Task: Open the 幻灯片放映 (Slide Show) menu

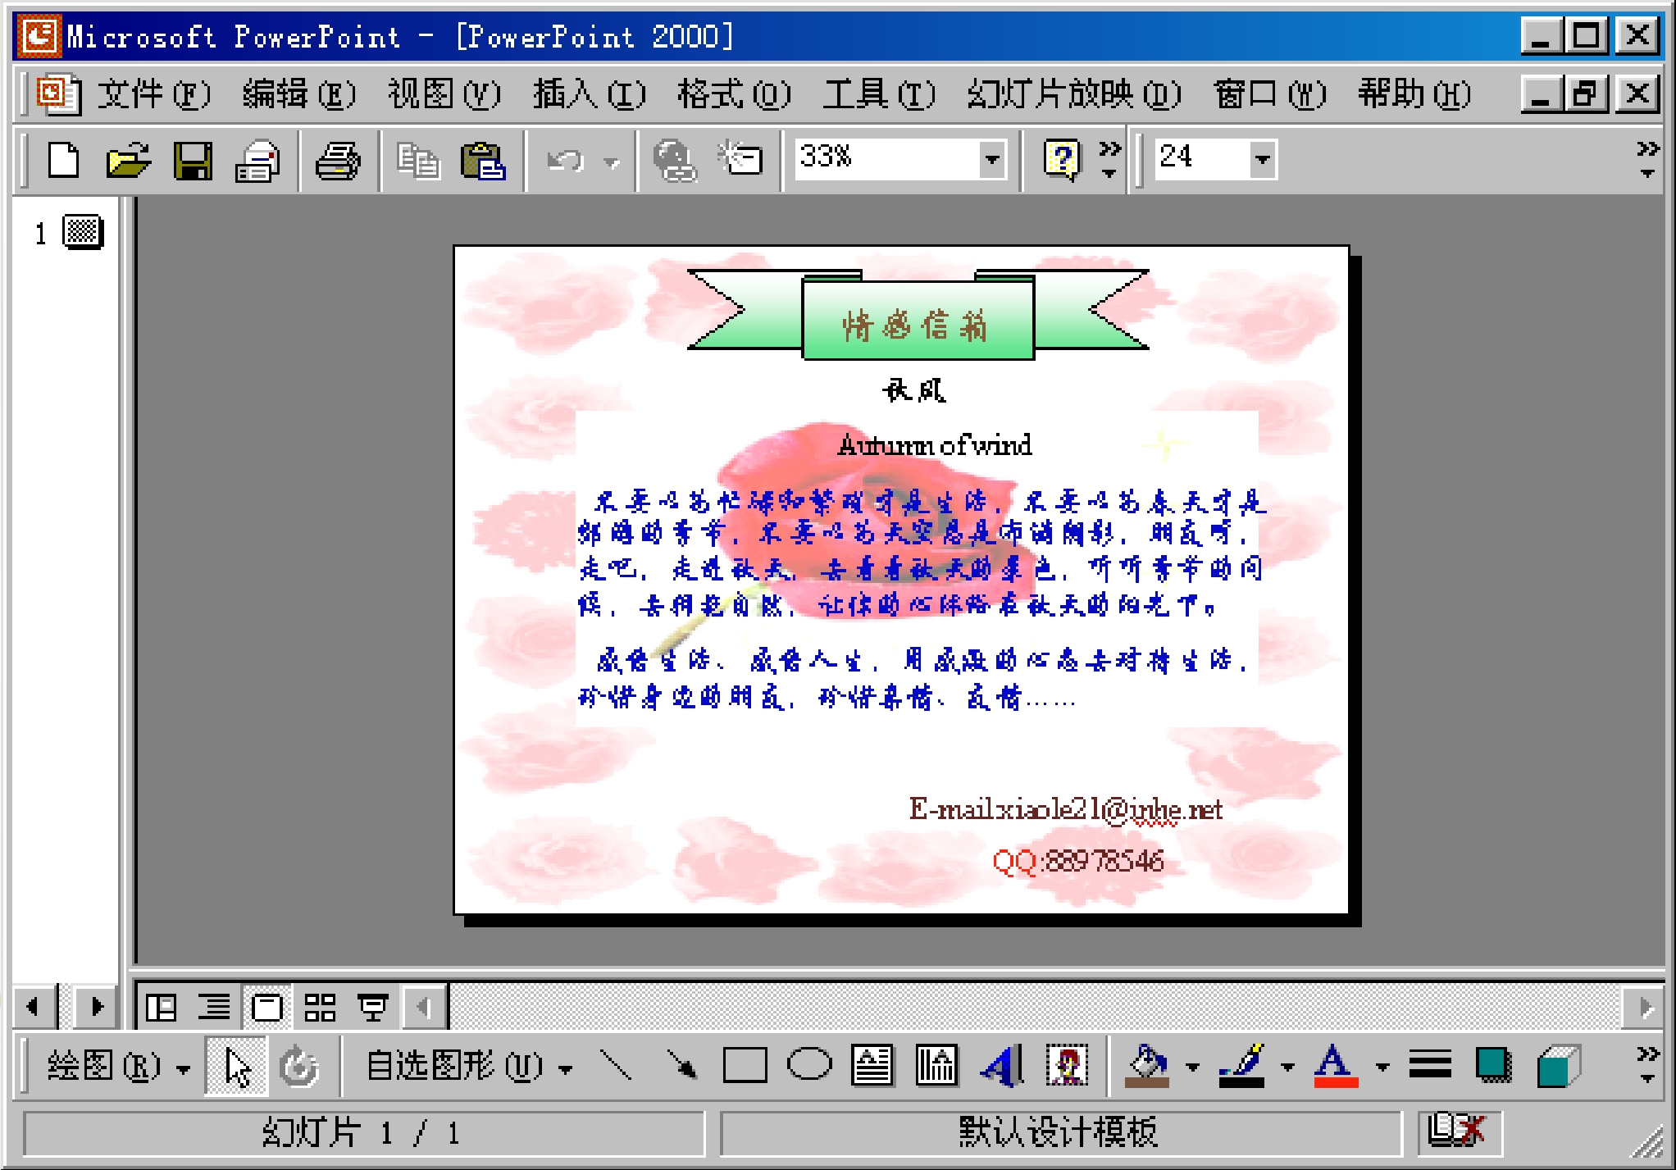Action: pos(1073,94)
